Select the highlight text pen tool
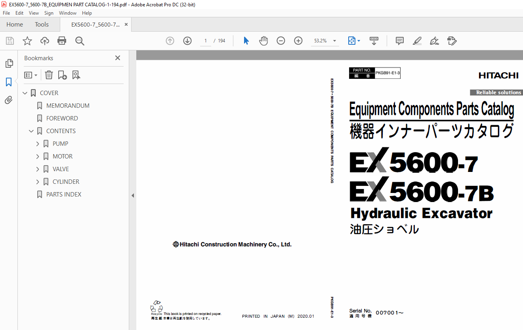This screenshot has height=330, width=523. click(x=417, y=41)
